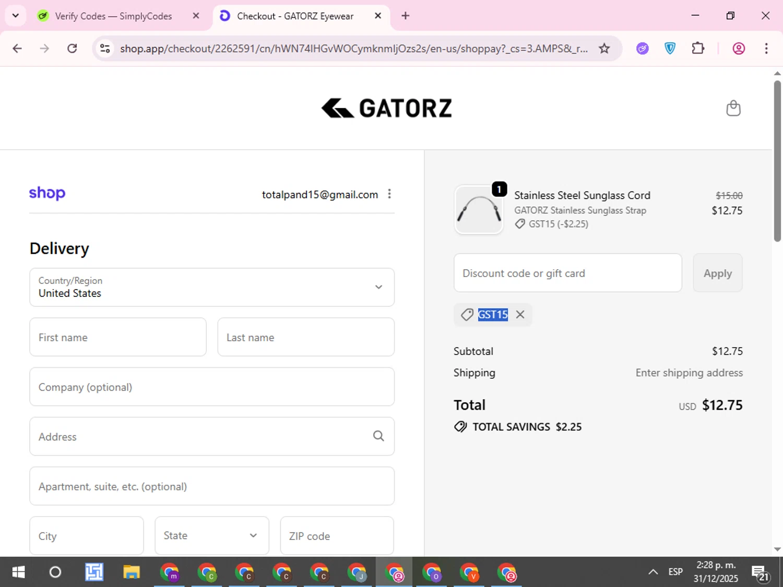Screen dimensions: 783x587
Task: Click the ESP language indicator
Action: point(675,572)
